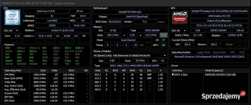251x105 pixels.
Task: Click the TPM indicator label
Action: tap(232, 52)
